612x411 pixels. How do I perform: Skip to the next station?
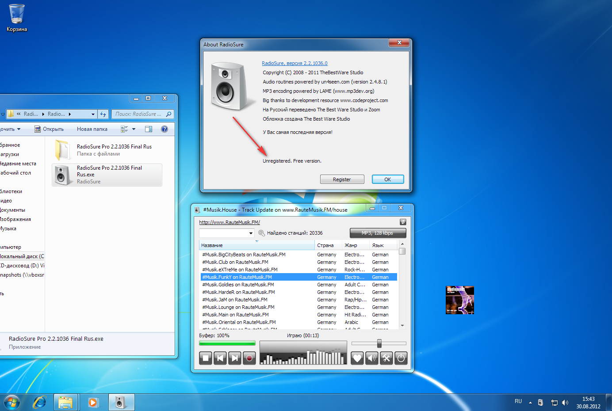point(235,358)
